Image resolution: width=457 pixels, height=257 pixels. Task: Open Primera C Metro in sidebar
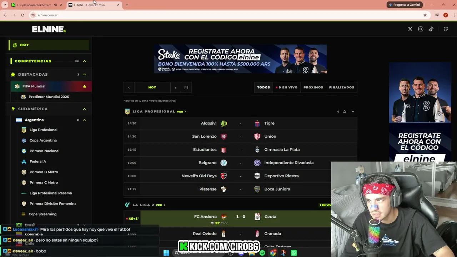click(44, 182)
